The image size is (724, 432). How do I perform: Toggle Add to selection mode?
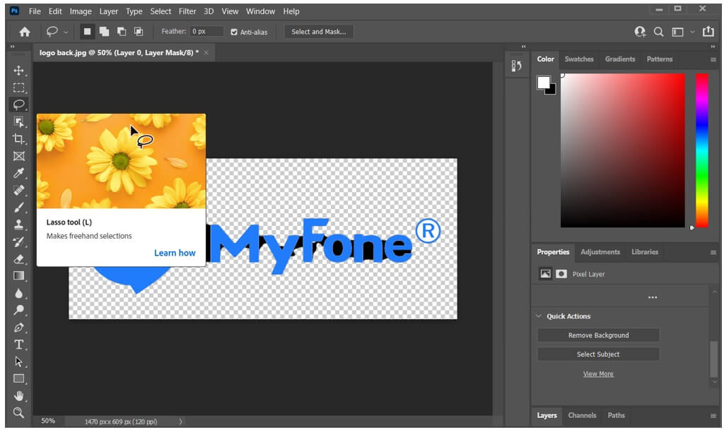[x=104, y=31]
